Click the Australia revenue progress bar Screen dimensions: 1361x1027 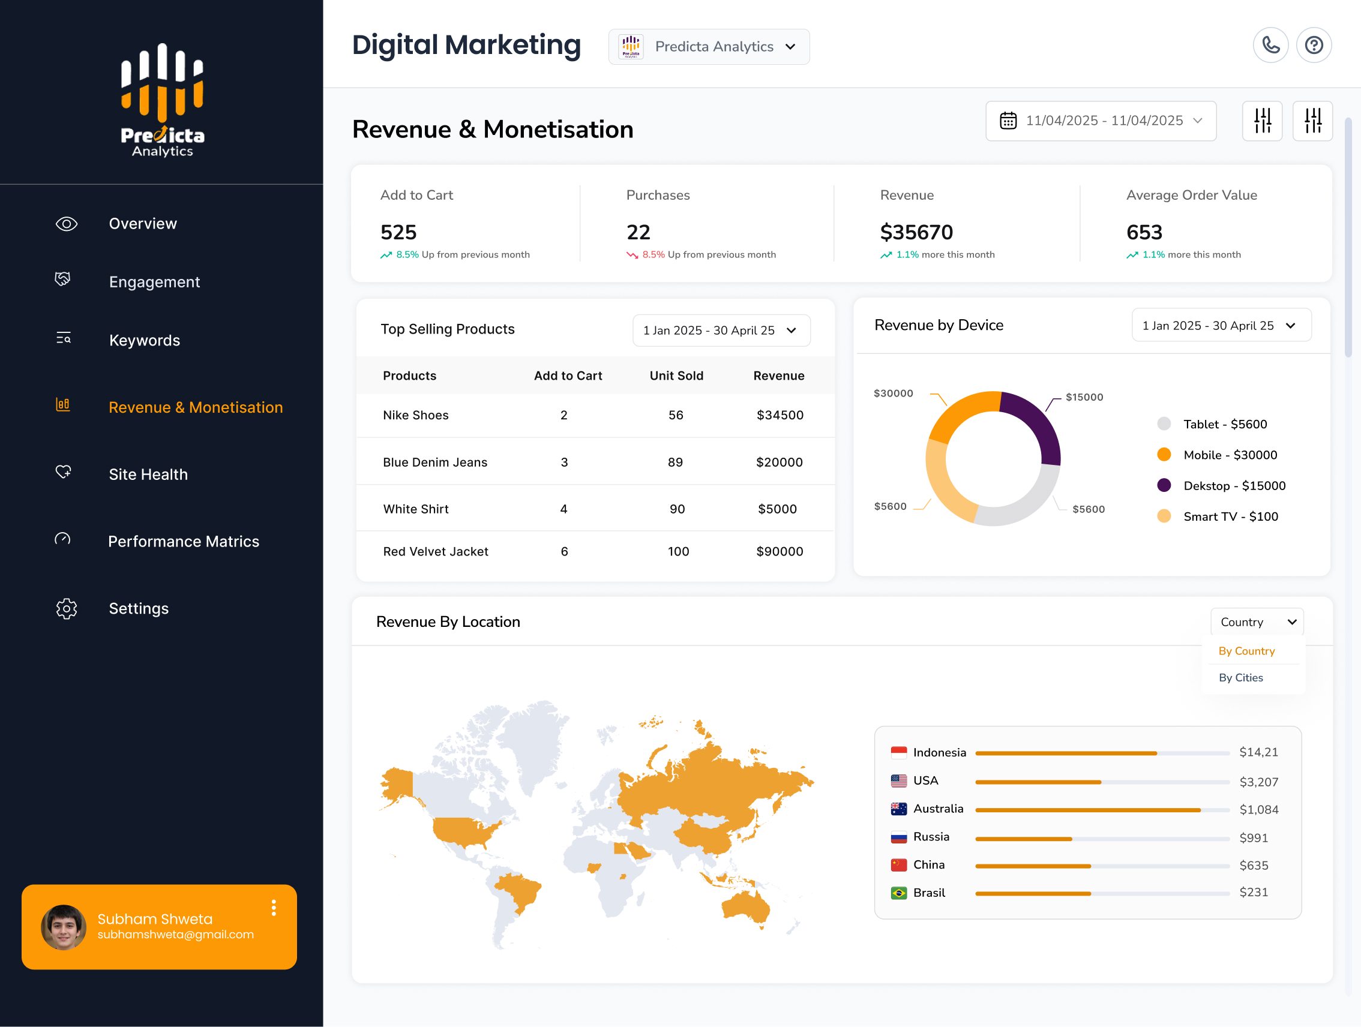(x=1102, y=810)
